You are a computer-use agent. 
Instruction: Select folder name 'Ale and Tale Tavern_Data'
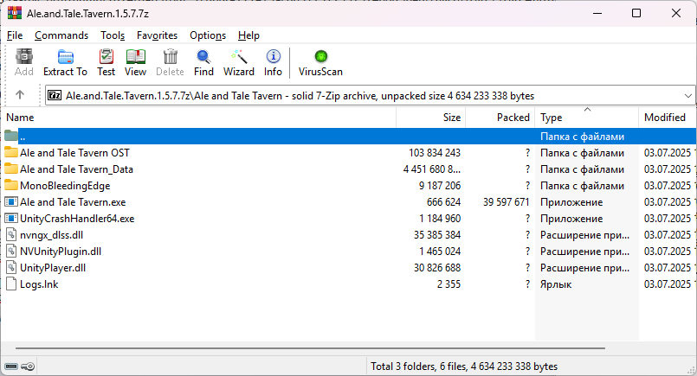pyautogui.click(x=76, y=169)
